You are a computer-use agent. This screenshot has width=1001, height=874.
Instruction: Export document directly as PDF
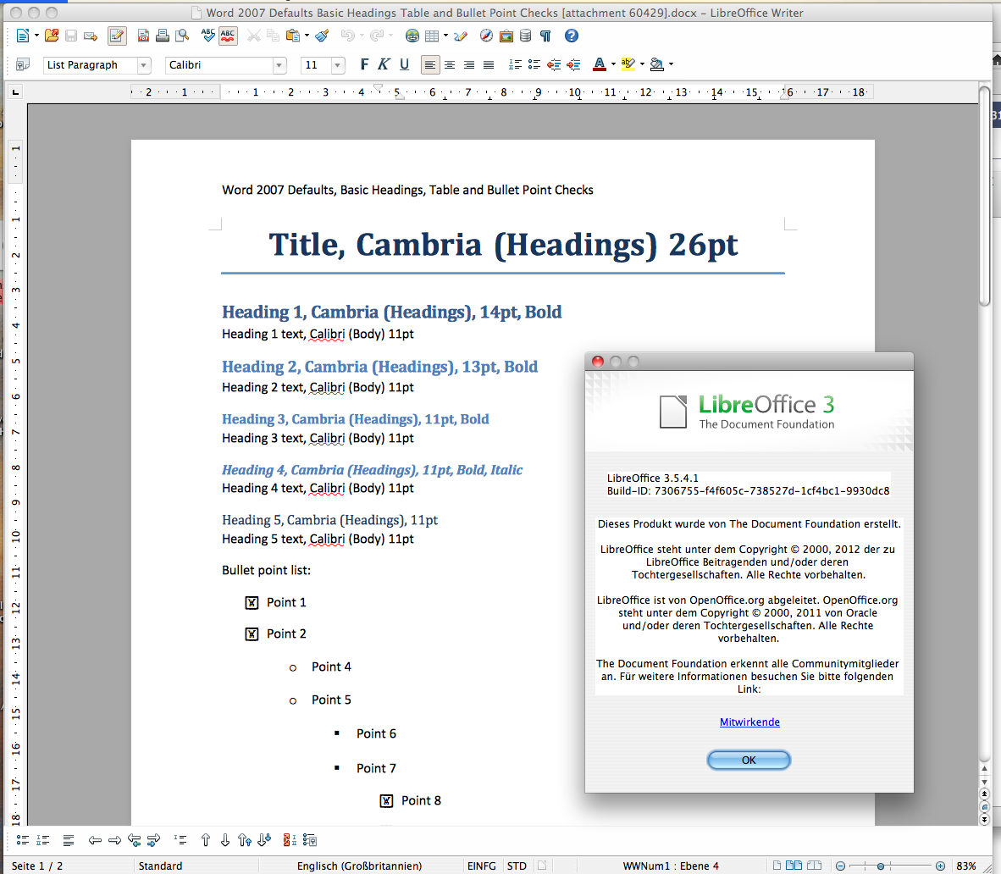click(x=143, y=36)
